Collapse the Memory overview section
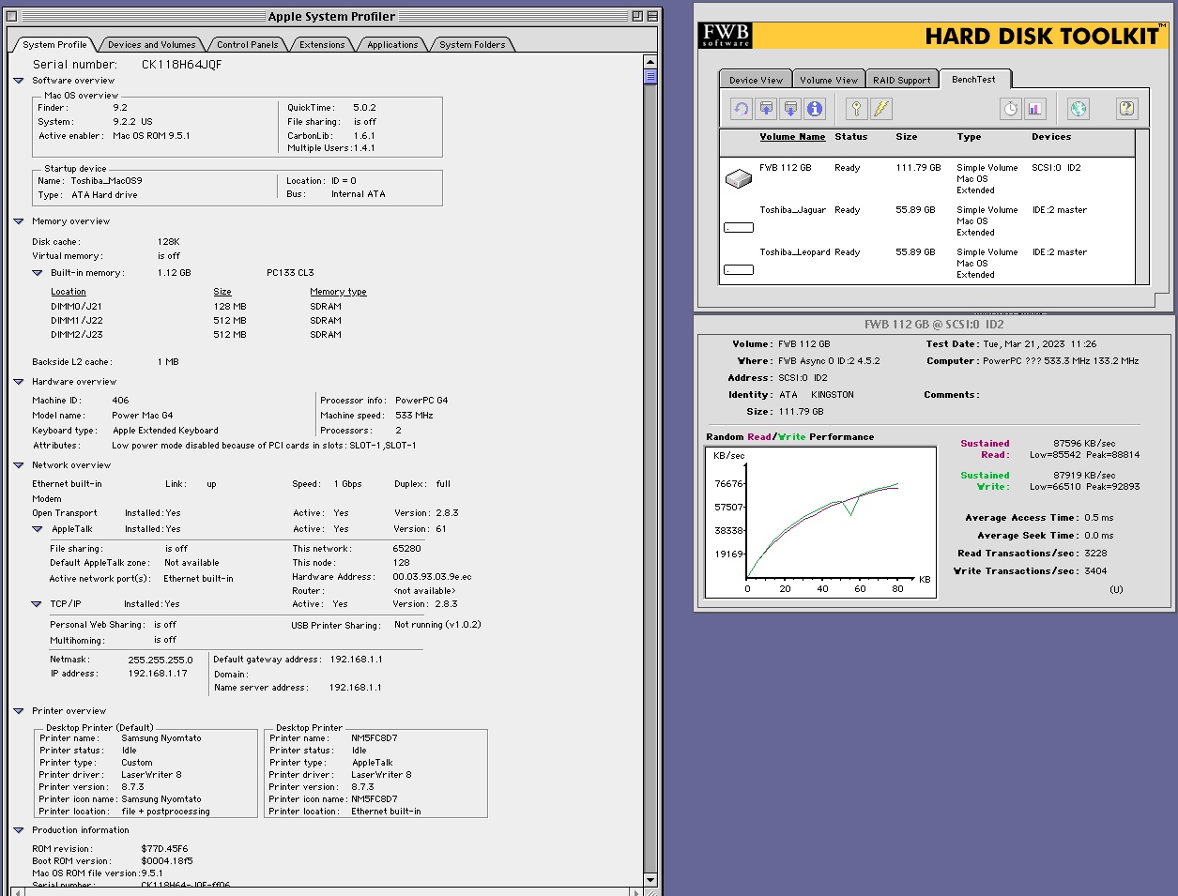The width and height of the screenshot is (1178, 896). coord(19,221)
